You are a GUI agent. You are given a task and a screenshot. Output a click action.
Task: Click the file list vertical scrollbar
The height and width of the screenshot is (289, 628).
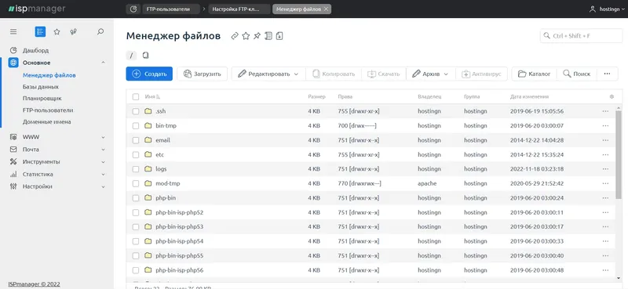click(x=619, y=155)
